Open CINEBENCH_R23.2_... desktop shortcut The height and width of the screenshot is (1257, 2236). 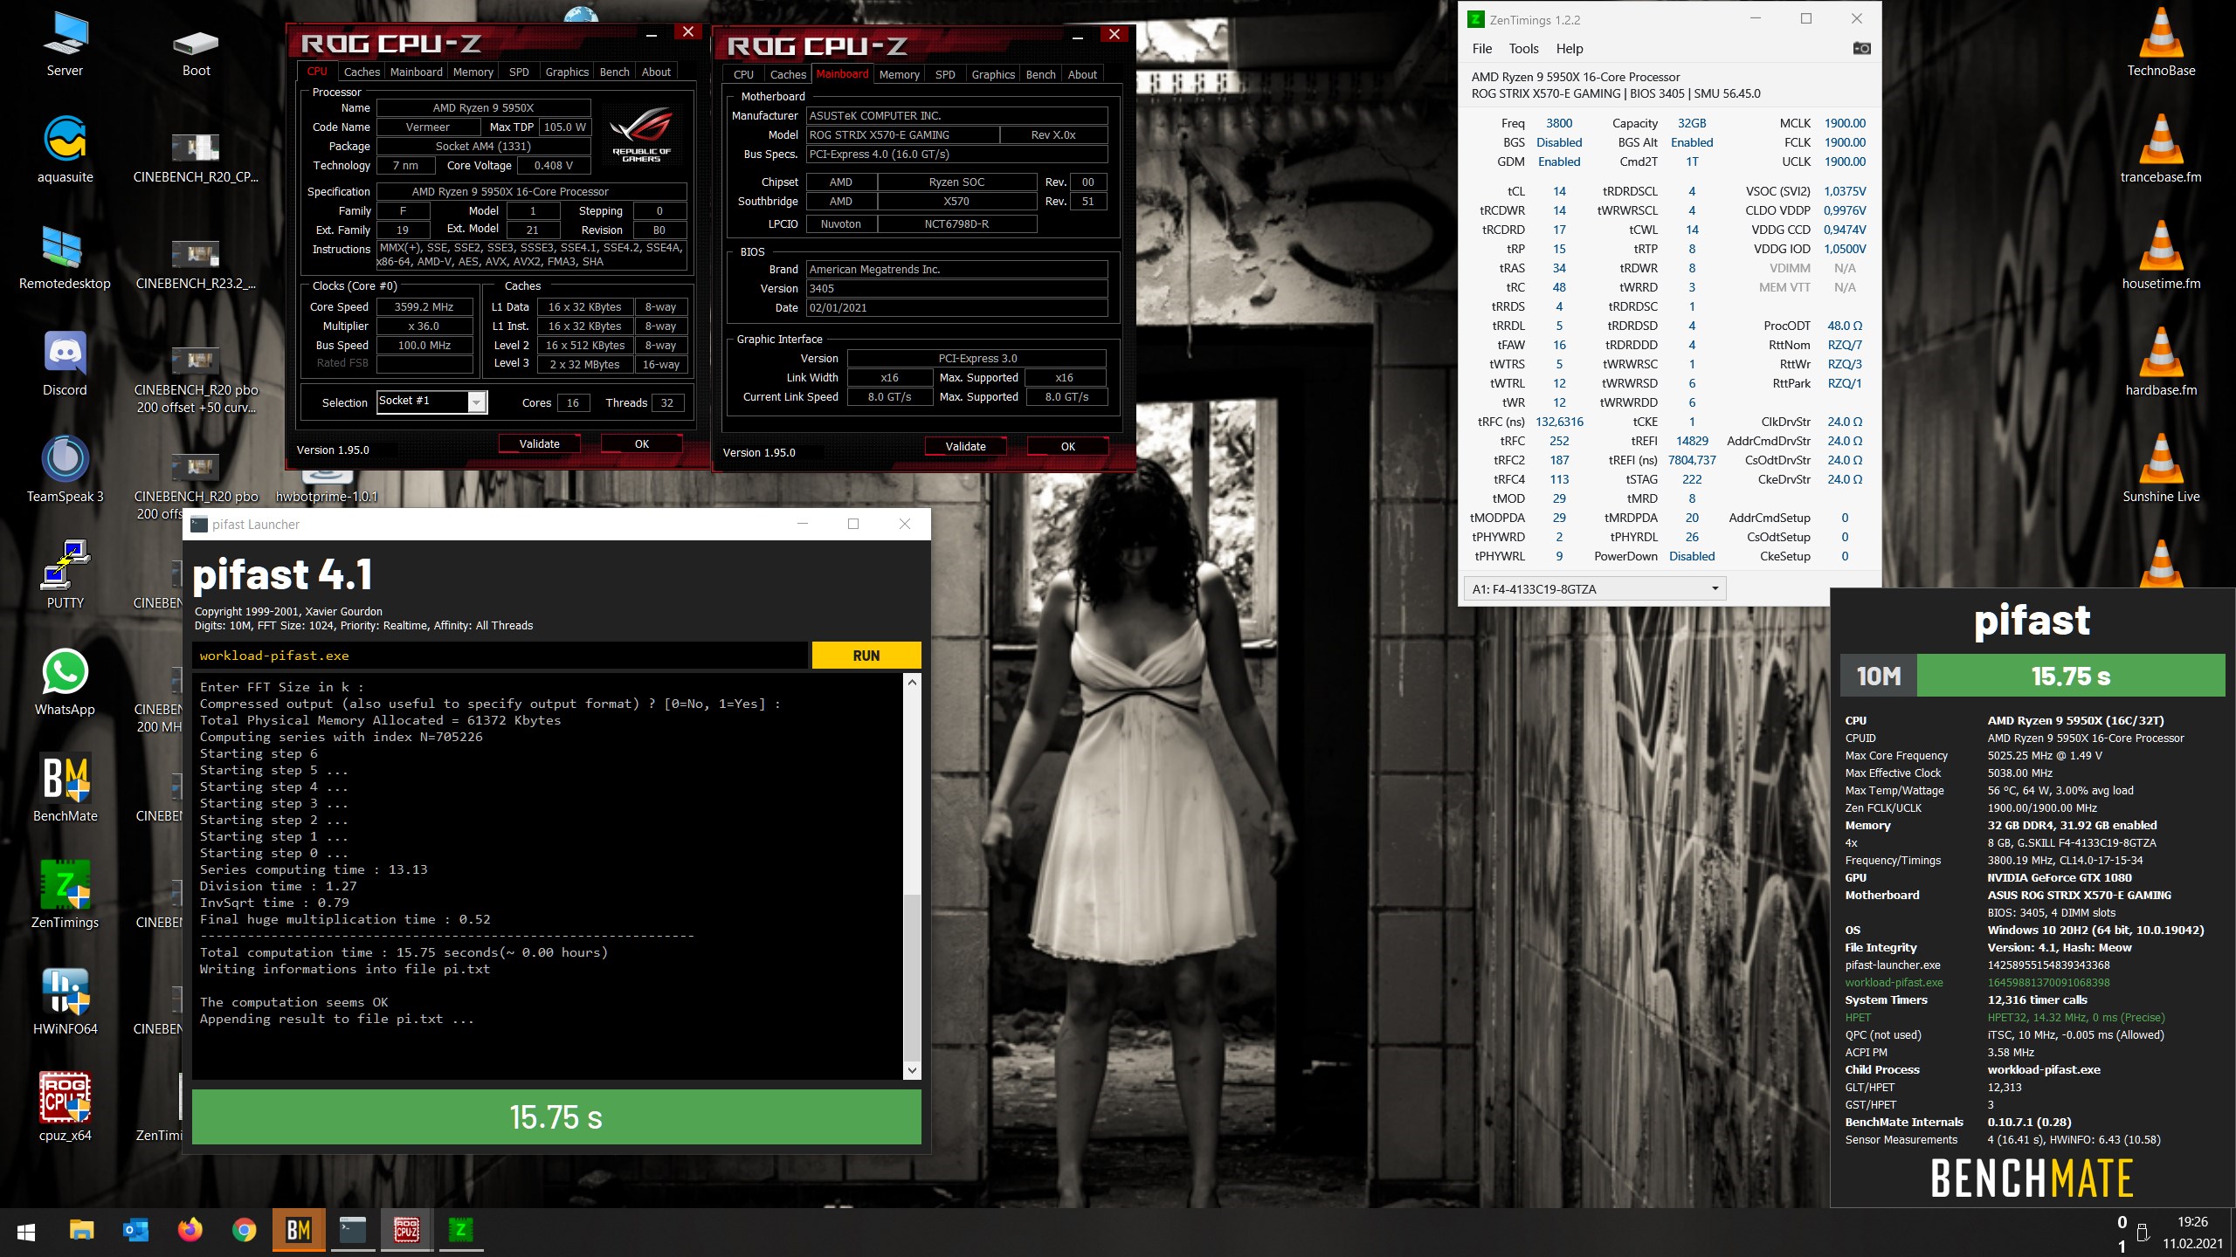[x=196, y=264]
